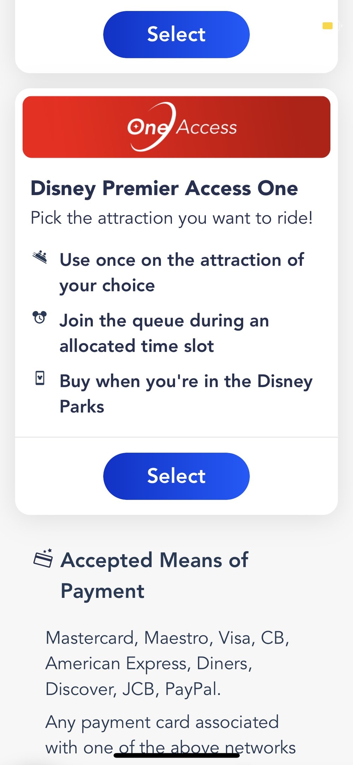Image resolution: width=353 pixels, height=765 pixels.
Task: Tap the Mickey alarm clock icon
Action: (40, 317)
